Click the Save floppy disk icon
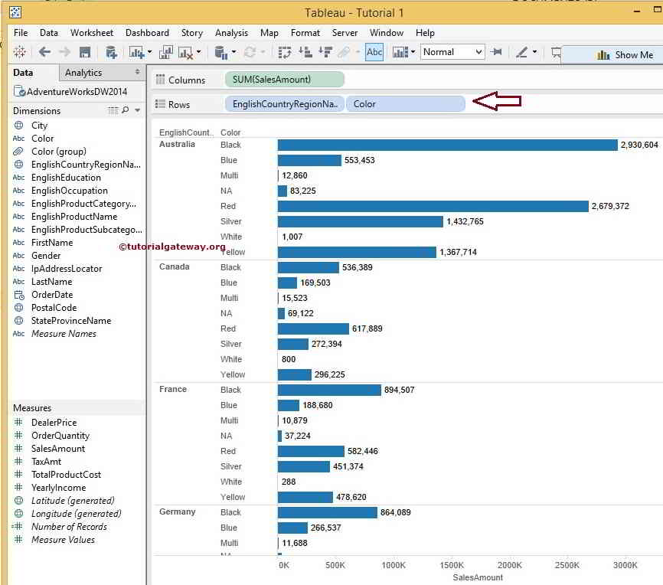The width and height of the screenshot is (663, 585). click(85, 52)
